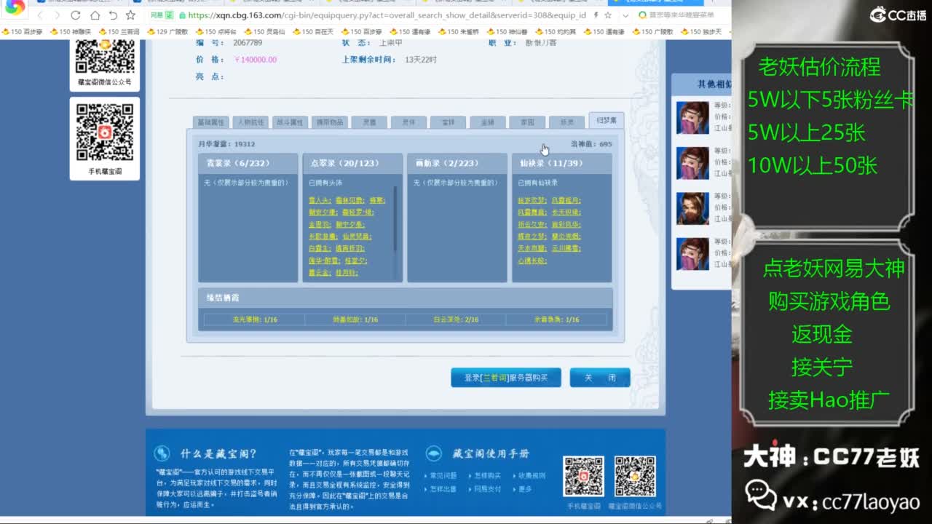The width and height of the screenshot is (932, 524).
Task: Click the 关闭 button
Action: (x=600, y=378)
